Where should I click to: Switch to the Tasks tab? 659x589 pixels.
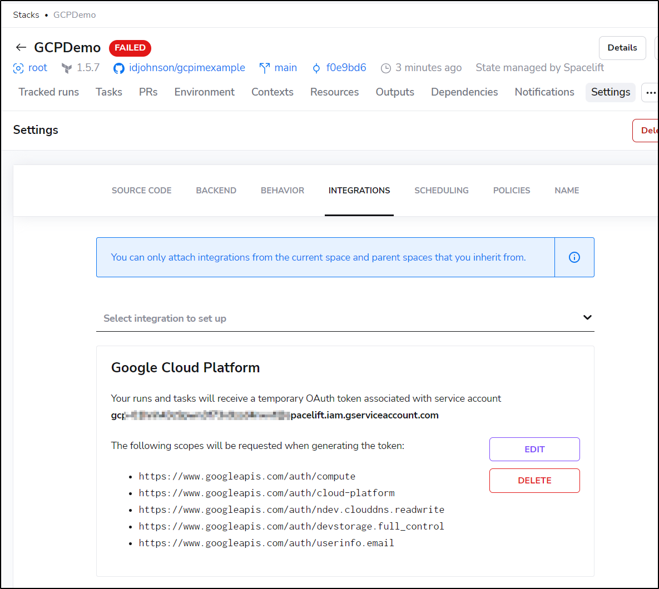109,92
